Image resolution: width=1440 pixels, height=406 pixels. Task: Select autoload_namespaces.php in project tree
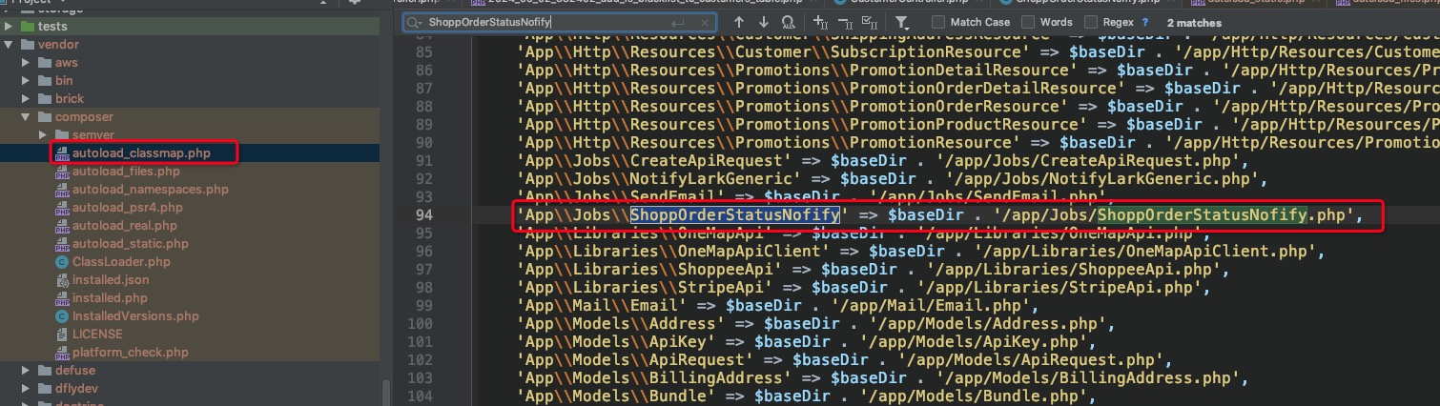point(151,190)
